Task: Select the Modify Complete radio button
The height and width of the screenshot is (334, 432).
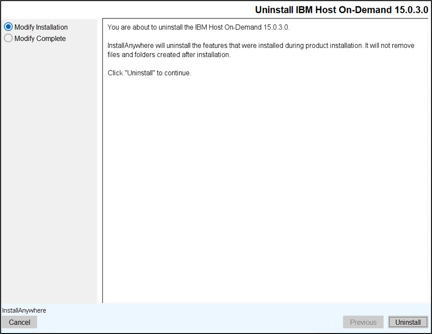Action: tap(8, 39)
